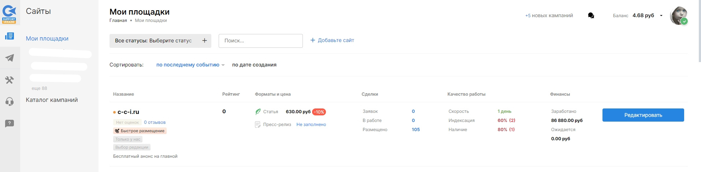
Task: Open 'по последнему событию' sort dropdown
Action: pos(190,65)
